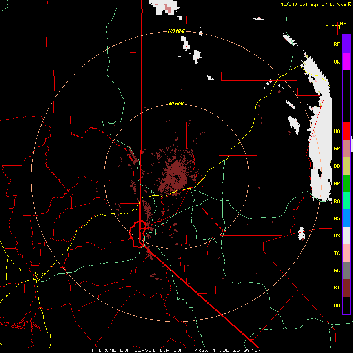Click the 'GR' legend label
The height and width of the screenshot is (353, 353).
[337, 149]
